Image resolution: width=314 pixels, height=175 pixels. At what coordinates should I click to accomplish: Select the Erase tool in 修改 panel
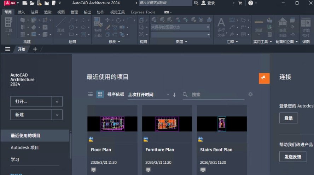(x=108, y=27)
